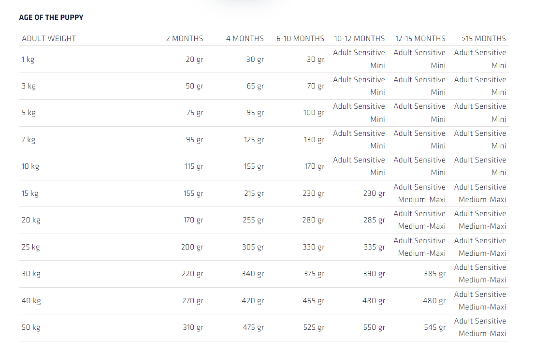Screen dimensions: 534x354
Task: Select the "50 kg" row label
Action: point(31,327)
